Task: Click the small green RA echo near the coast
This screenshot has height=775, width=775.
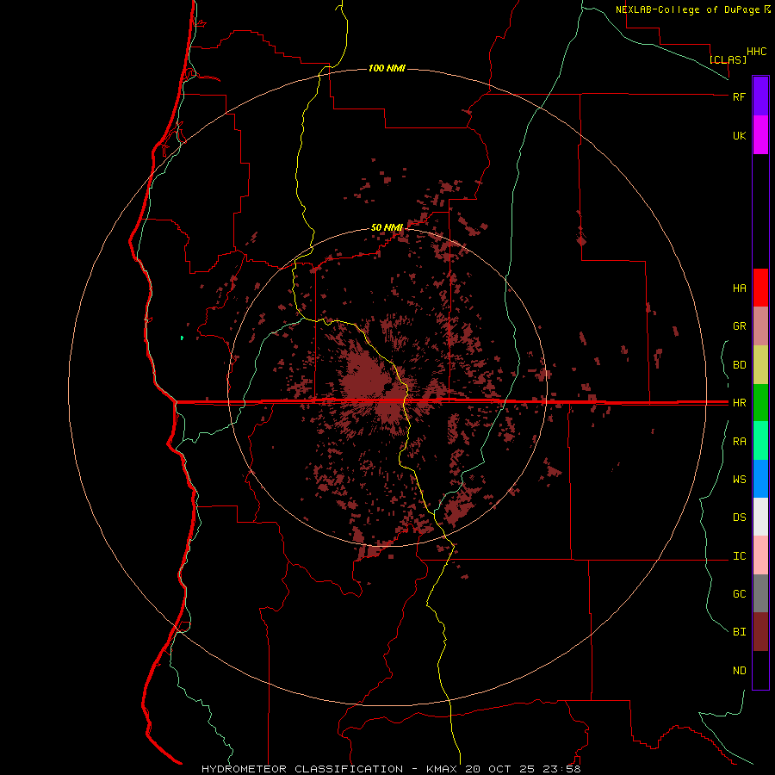Action: click(183, 338)
